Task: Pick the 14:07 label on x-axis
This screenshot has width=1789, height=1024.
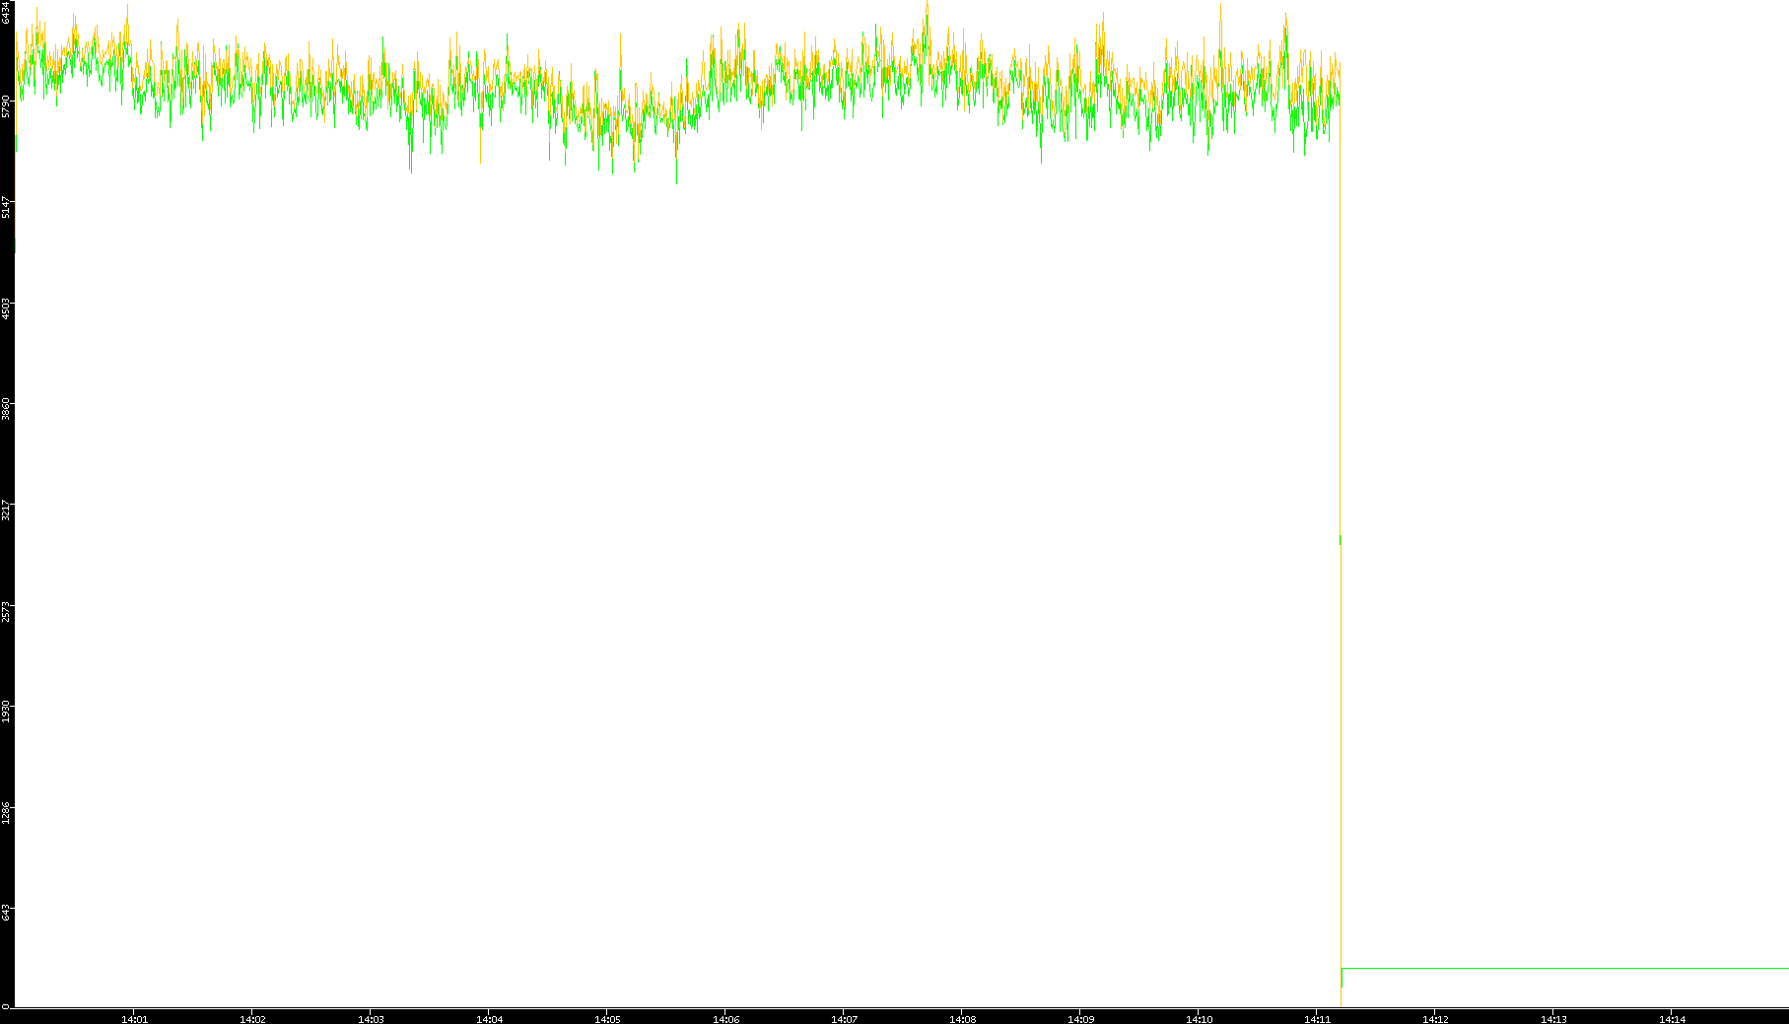Action: click(x=844, y=1018)
